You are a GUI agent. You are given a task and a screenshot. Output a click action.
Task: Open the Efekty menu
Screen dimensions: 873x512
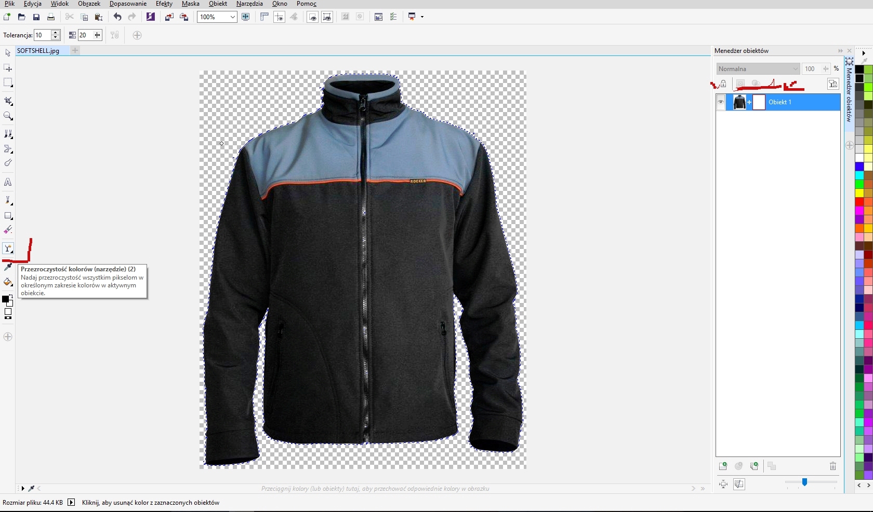[x=164, y=4]
